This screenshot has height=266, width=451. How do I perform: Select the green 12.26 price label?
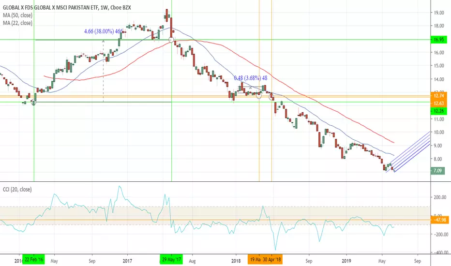pyautogui.click(x=438, y=111)
